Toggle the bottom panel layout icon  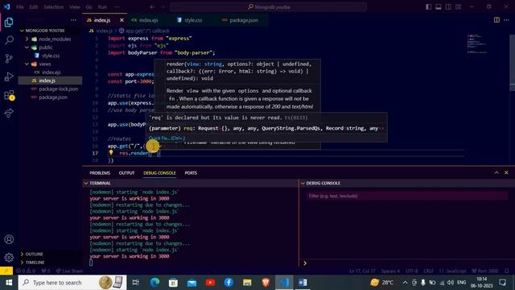point(438,7)
